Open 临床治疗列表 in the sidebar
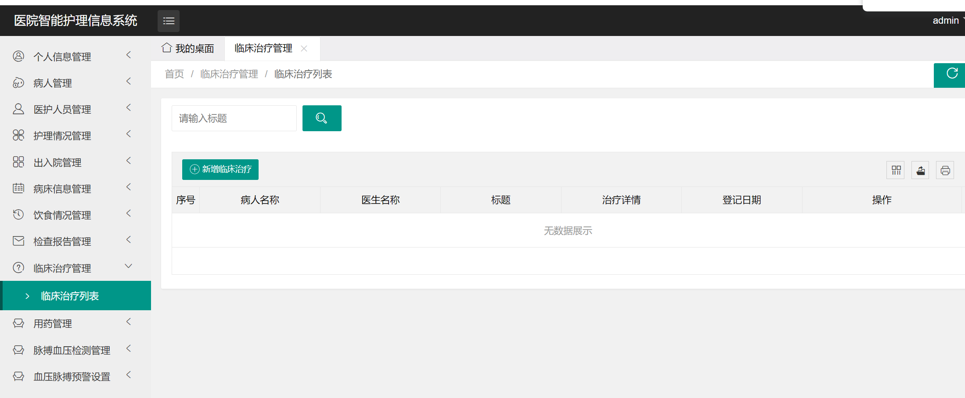965x398 pixels. 76,296
